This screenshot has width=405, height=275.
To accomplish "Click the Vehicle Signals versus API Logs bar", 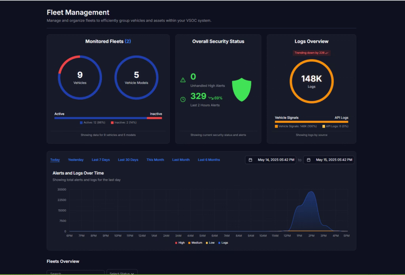I will pos(312,122).
